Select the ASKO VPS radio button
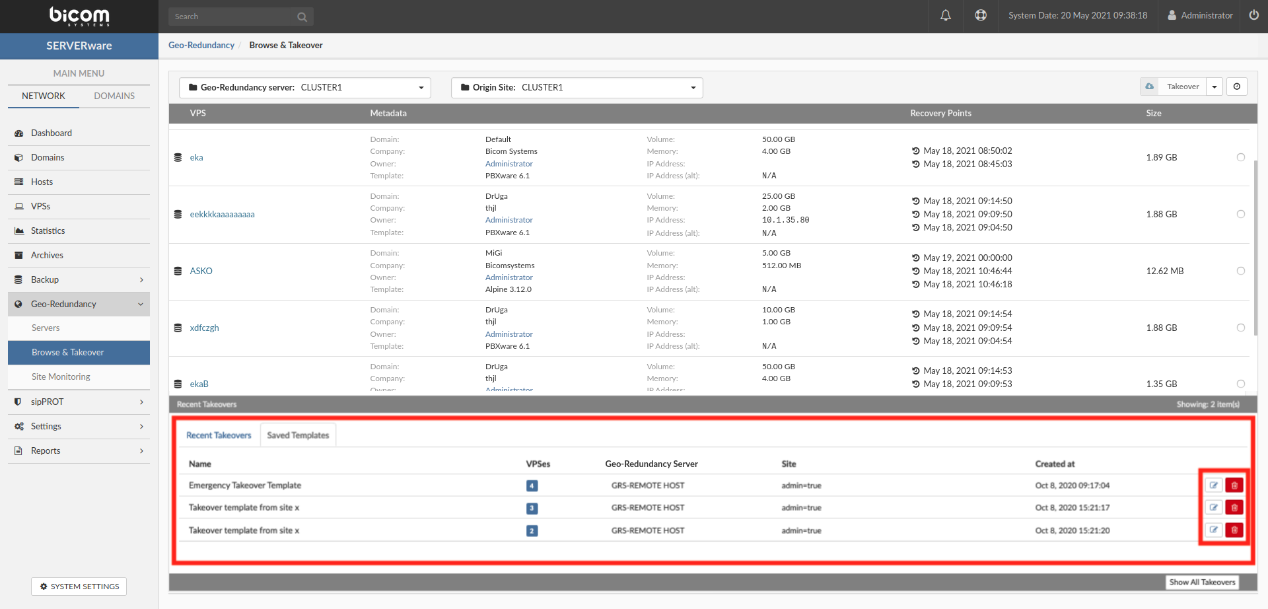This screenshot has width=1268, height=609. (1240, 271)
